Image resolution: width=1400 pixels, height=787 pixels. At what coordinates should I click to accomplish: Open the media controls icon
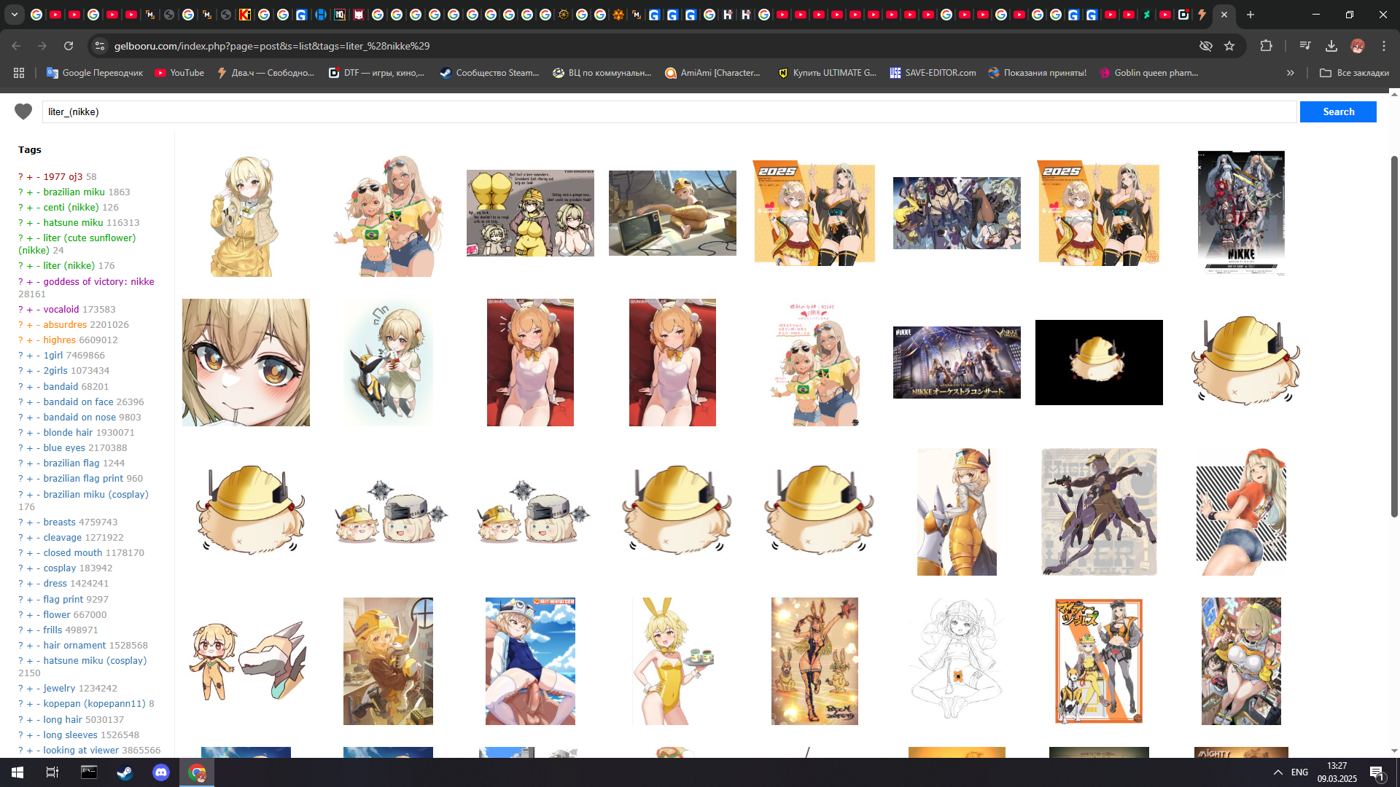pyautogui.click(x=1305, y=46)
